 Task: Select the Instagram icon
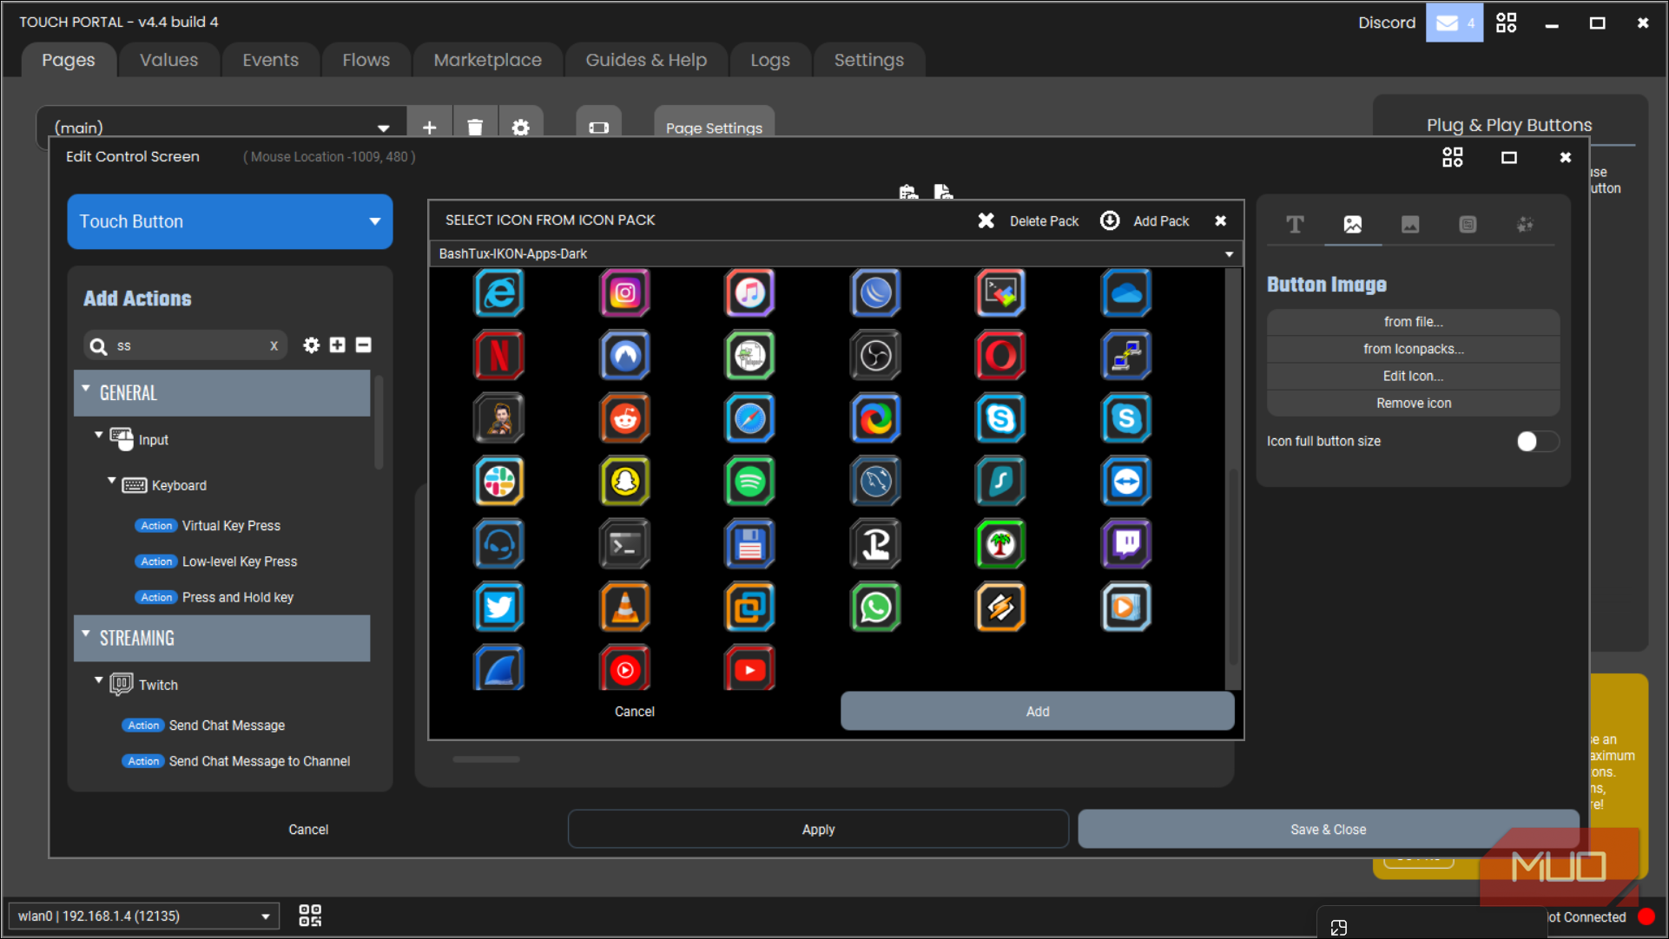pyautogui.click(x=624, y=292)
